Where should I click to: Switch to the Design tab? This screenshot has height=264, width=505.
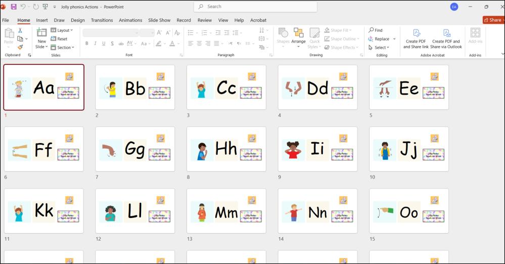(78, 20)
